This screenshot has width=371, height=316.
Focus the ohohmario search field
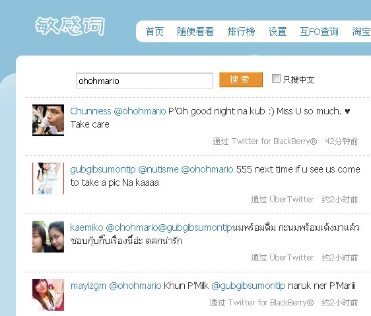click(145, 81)
